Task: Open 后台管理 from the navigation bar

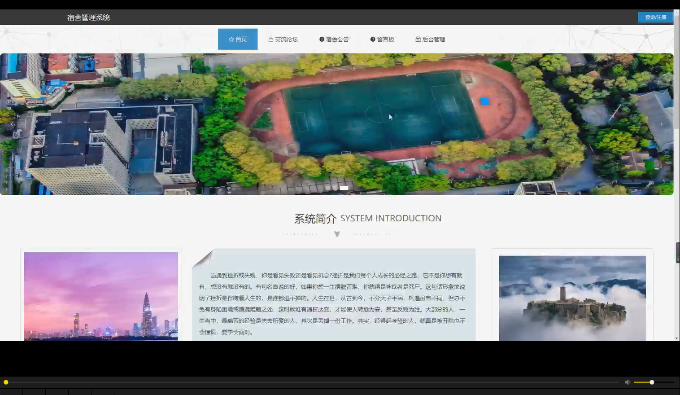Action: (430, 39)
